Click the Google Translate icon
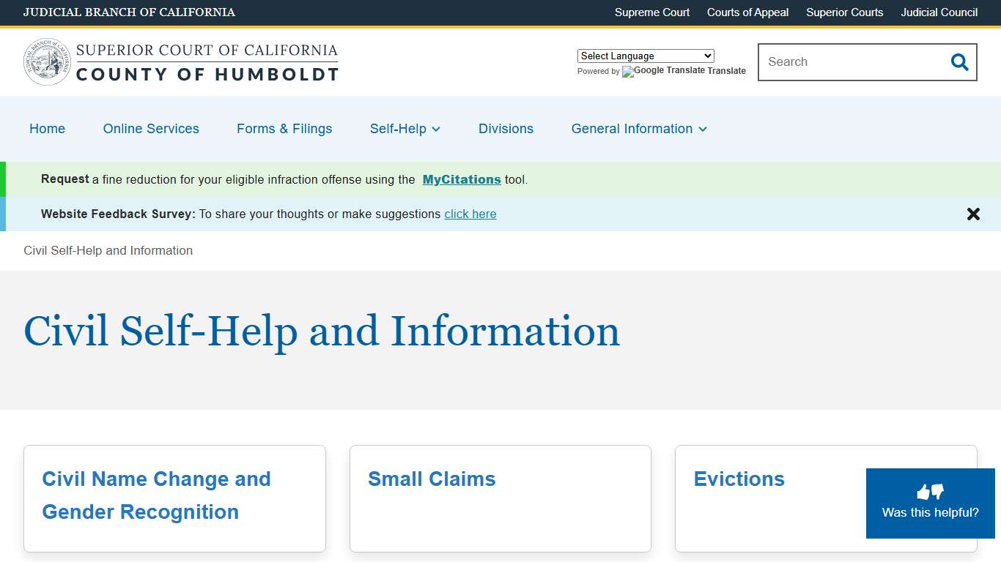 click(x=627, y=72)
